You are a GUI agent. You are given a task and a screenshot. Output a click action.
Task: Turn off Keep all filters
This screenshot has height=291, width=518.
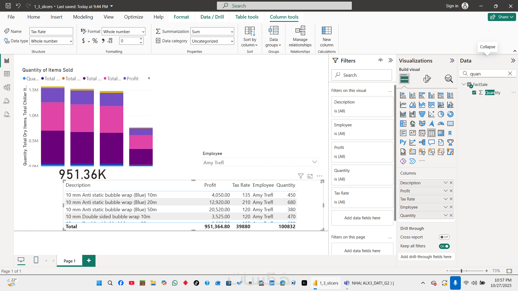pos(444,246)
